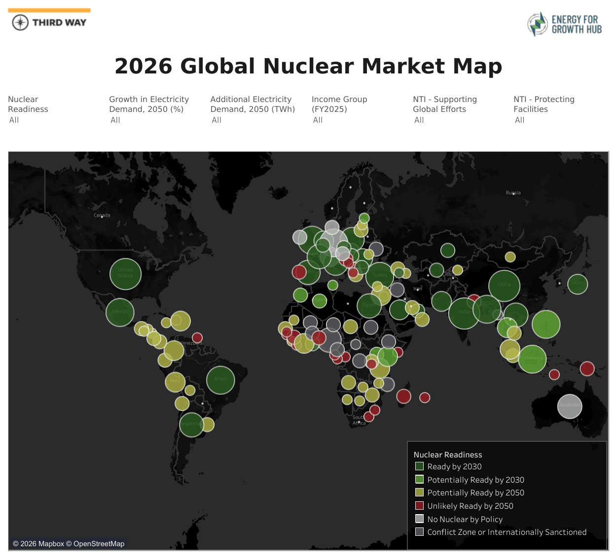Click the Energy for Growth Hub logo

coord(565,24)
